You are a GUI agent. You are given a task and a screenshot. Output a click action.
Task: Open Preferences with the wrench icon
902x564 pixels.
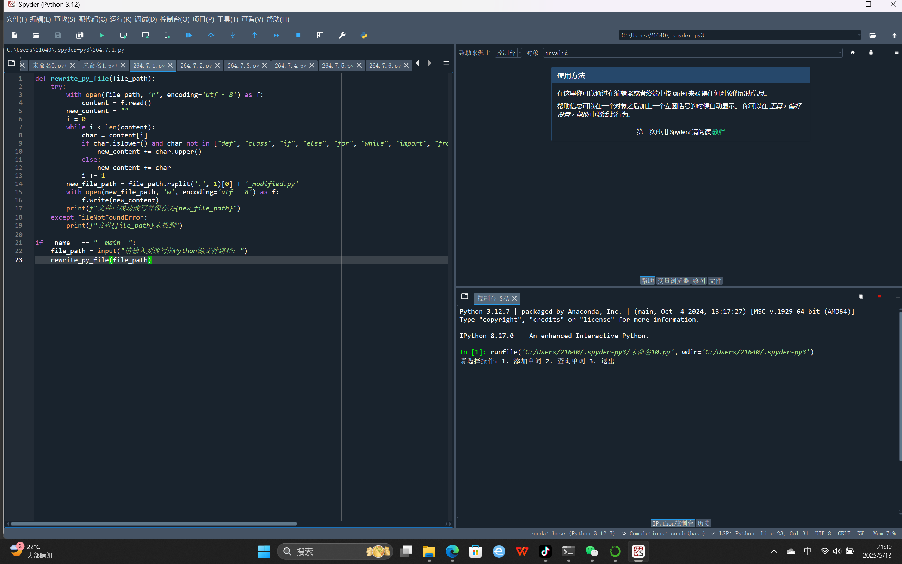coord(342,36)
